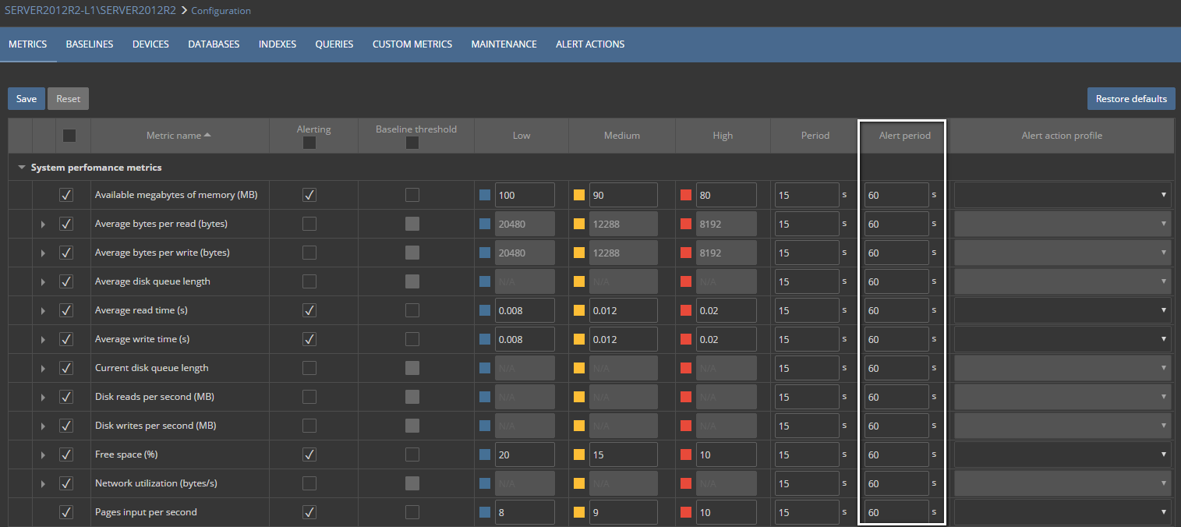Uncheck the Average bytes per write metric checkbox
This screenshot has width=1181, height=527.
[66, 253]
